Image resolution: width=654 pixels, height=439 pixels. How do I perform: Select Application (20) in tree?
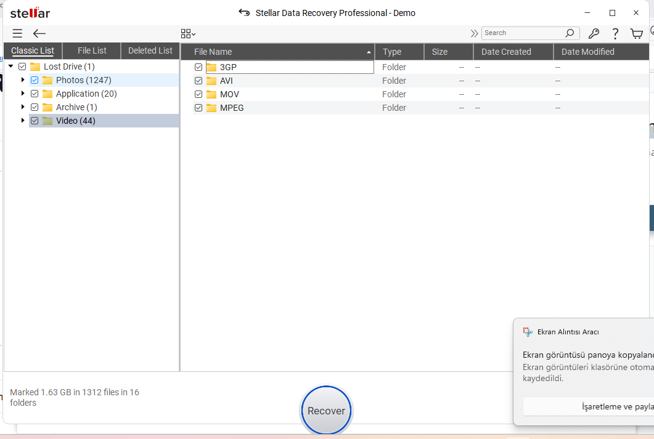86,94
